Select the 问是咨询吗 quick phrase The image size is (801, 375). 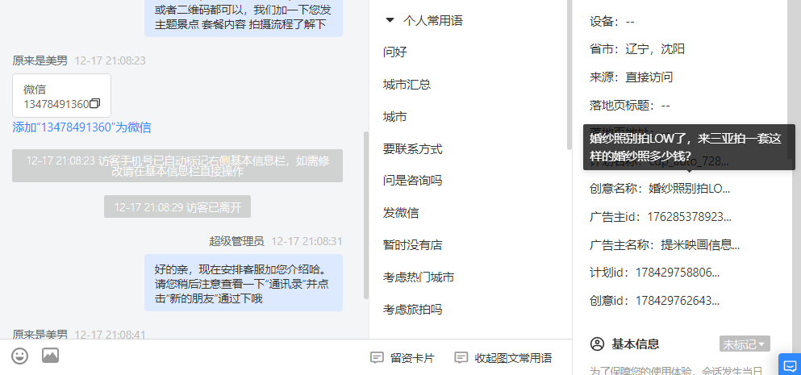pyautogui.click(x=413, y=181)
